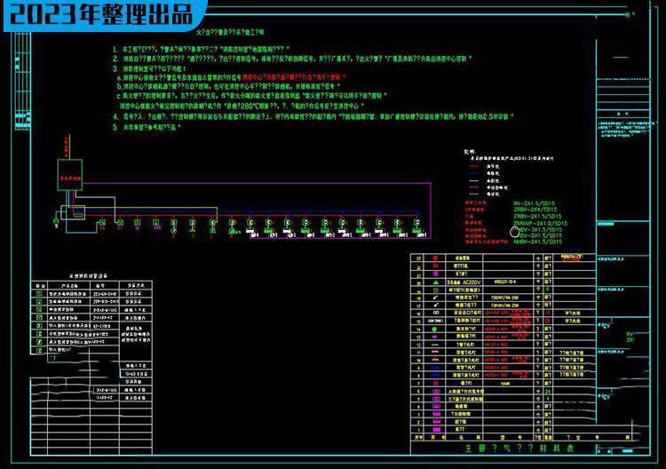
Task: Click the left equipment table title
Action: point(90,275)
